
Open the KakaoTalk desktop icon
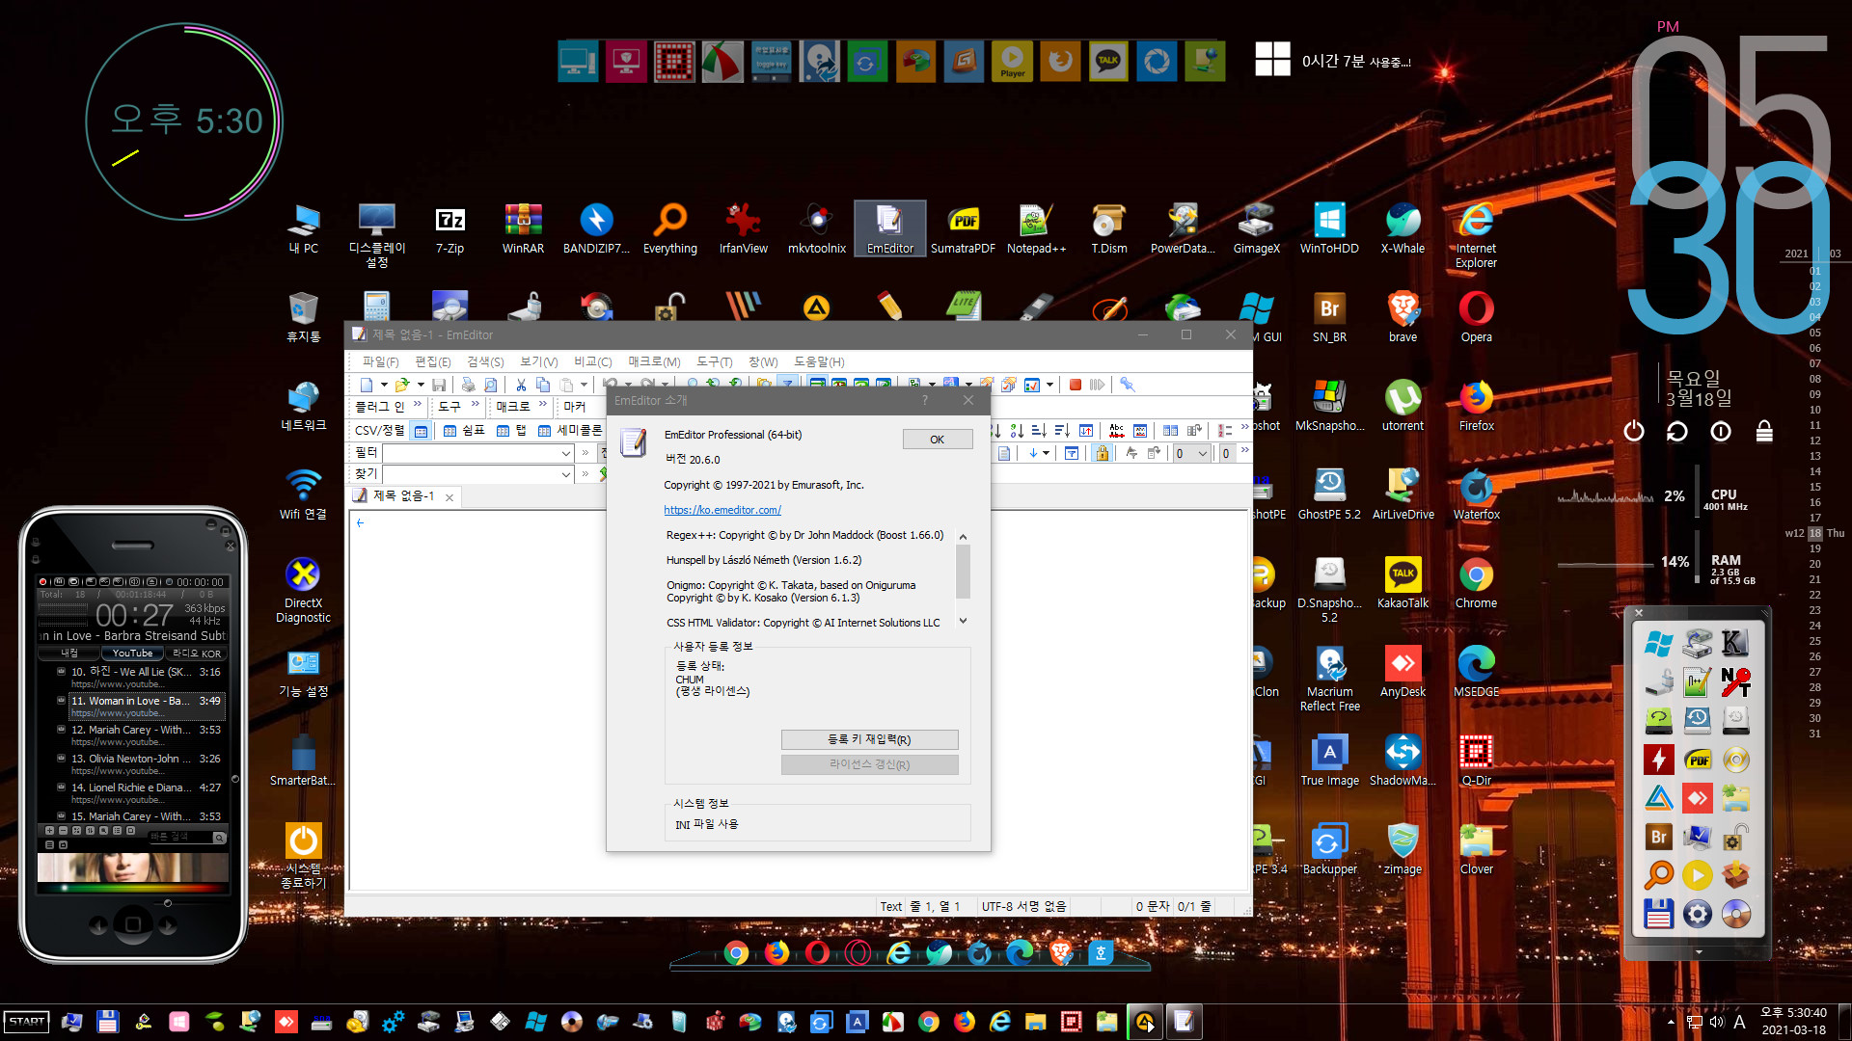[1403, 583]
